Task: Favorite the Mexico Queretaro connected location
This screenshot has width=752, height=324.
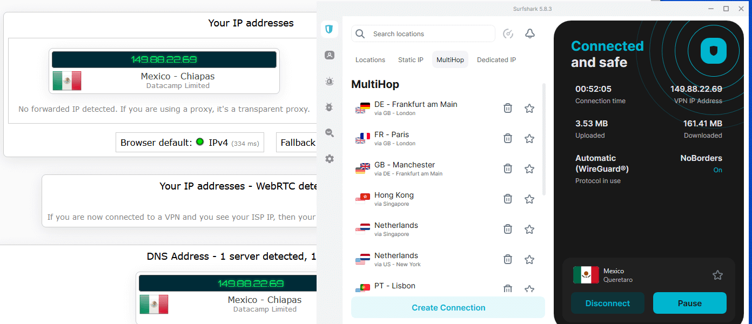Action: (x=717, y=275)
